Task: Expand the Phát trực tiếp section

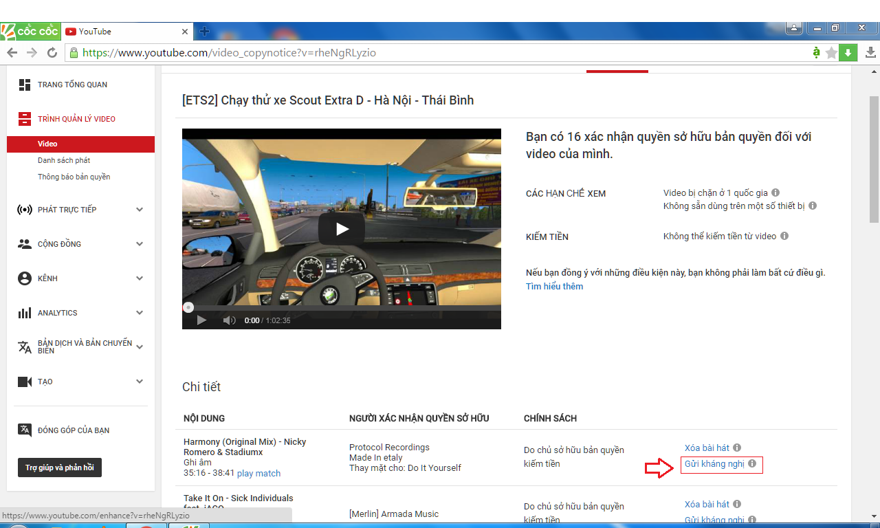Action: 140,210
